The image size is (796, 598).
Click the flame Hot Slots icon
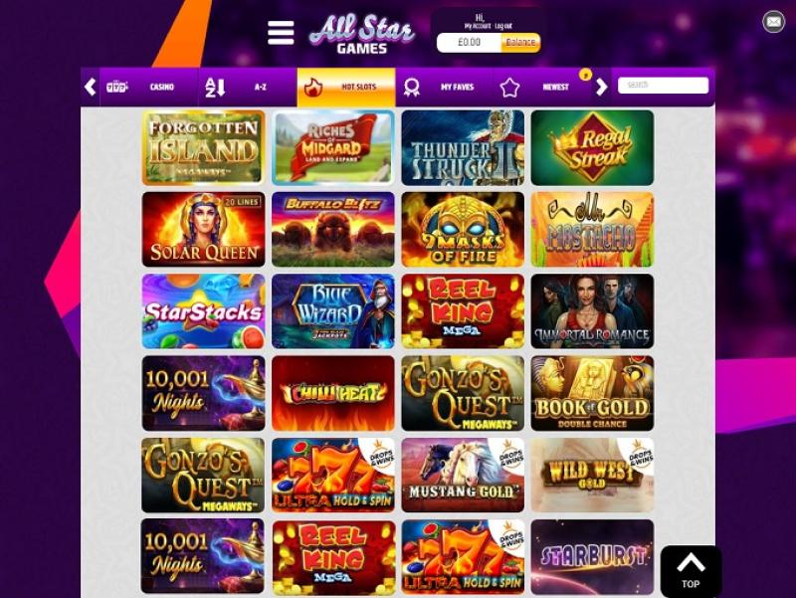[312, 88]
